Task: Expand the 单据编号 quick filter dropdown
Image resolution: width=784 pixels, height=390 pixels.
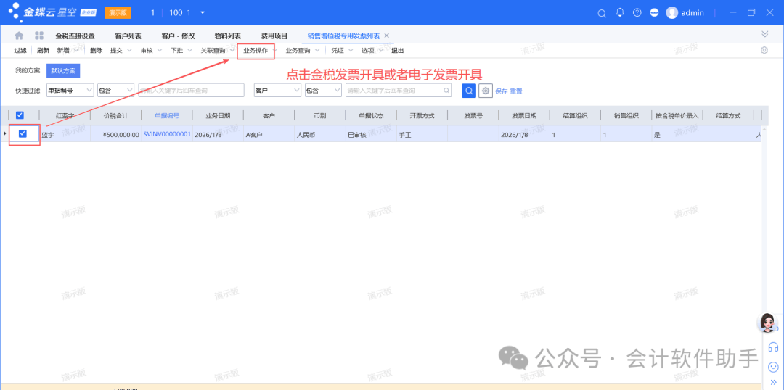Action: 89,91
